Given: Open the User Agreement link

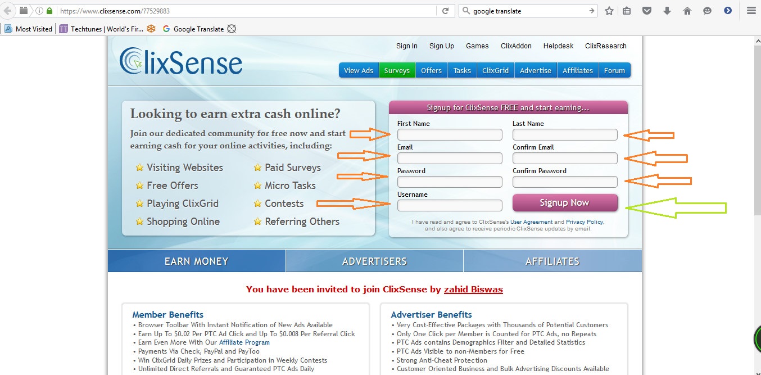Looking at the screenshot, I should click(x=531, y=222).
